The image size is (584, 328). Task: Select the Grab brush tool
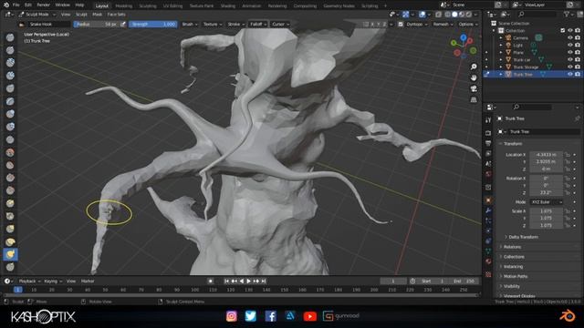click(x=10, y=229)
